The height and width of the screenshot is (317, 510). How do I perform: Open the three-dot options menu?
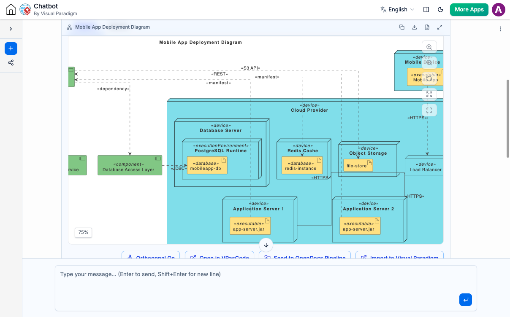point(500,29)
